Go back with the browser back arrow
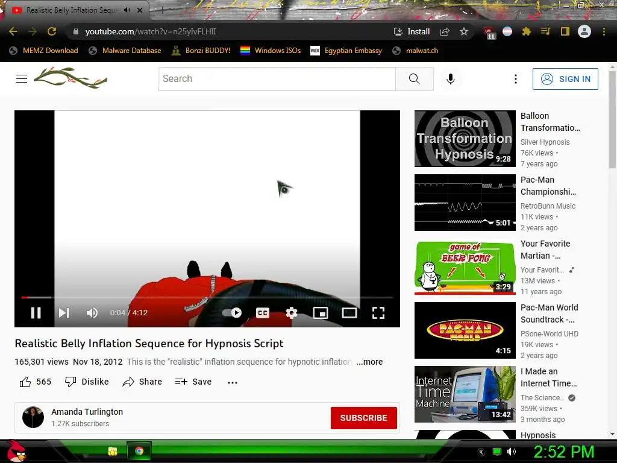This screenshot has height=463, width=617. coord(13,31)
